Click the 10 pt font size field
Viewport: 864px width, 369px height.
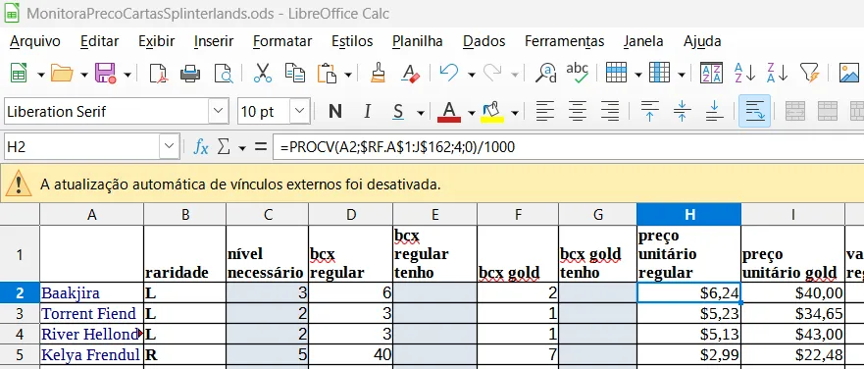[x=264, y=112]
